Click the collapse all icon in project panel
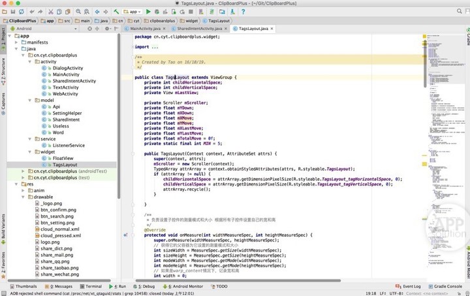The height and width of the screenshot is (296, 470). [97, 29]
